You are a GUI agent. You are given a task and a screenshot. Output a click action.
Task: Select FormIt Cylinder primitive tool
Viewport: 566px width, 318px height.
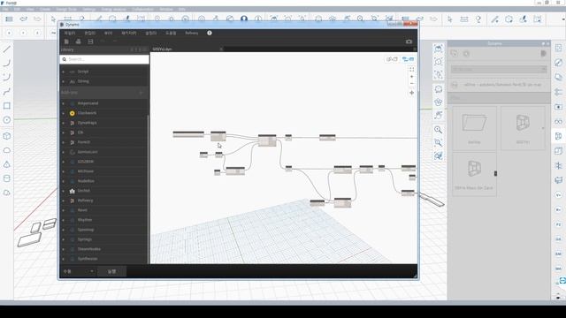tap(6, 178)
